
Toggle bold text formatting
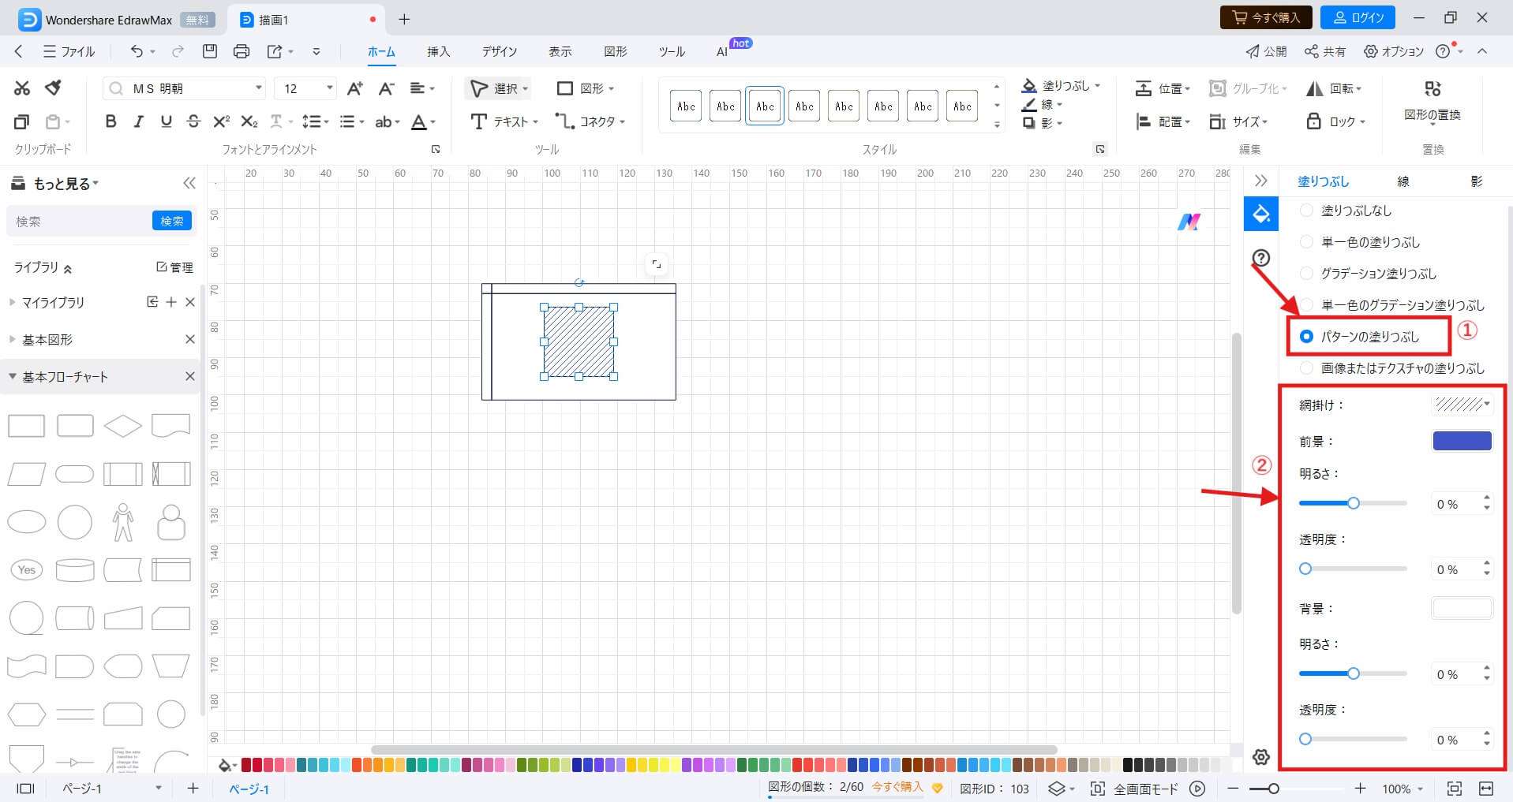click(110, 121)
